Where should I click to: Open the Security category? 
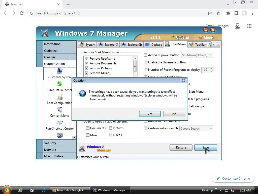(56, 143)
